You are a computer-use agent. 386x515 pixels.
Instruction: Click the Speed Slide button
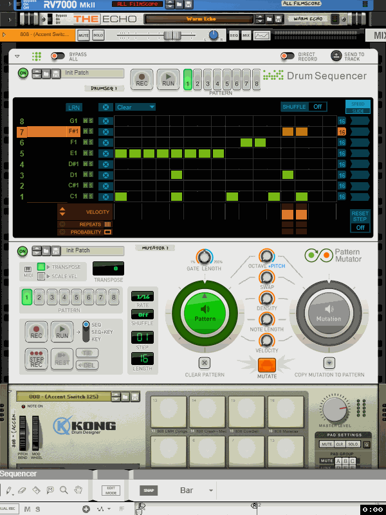pyautogui.click(x=358, y=107)
